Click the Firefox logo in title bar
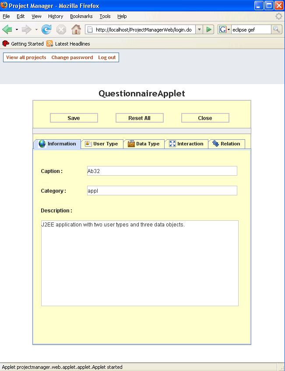Viewport: 285px width, 371px height. tap(4, 5)
